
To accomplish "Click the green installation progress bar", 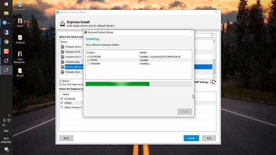I will point(117,84).
